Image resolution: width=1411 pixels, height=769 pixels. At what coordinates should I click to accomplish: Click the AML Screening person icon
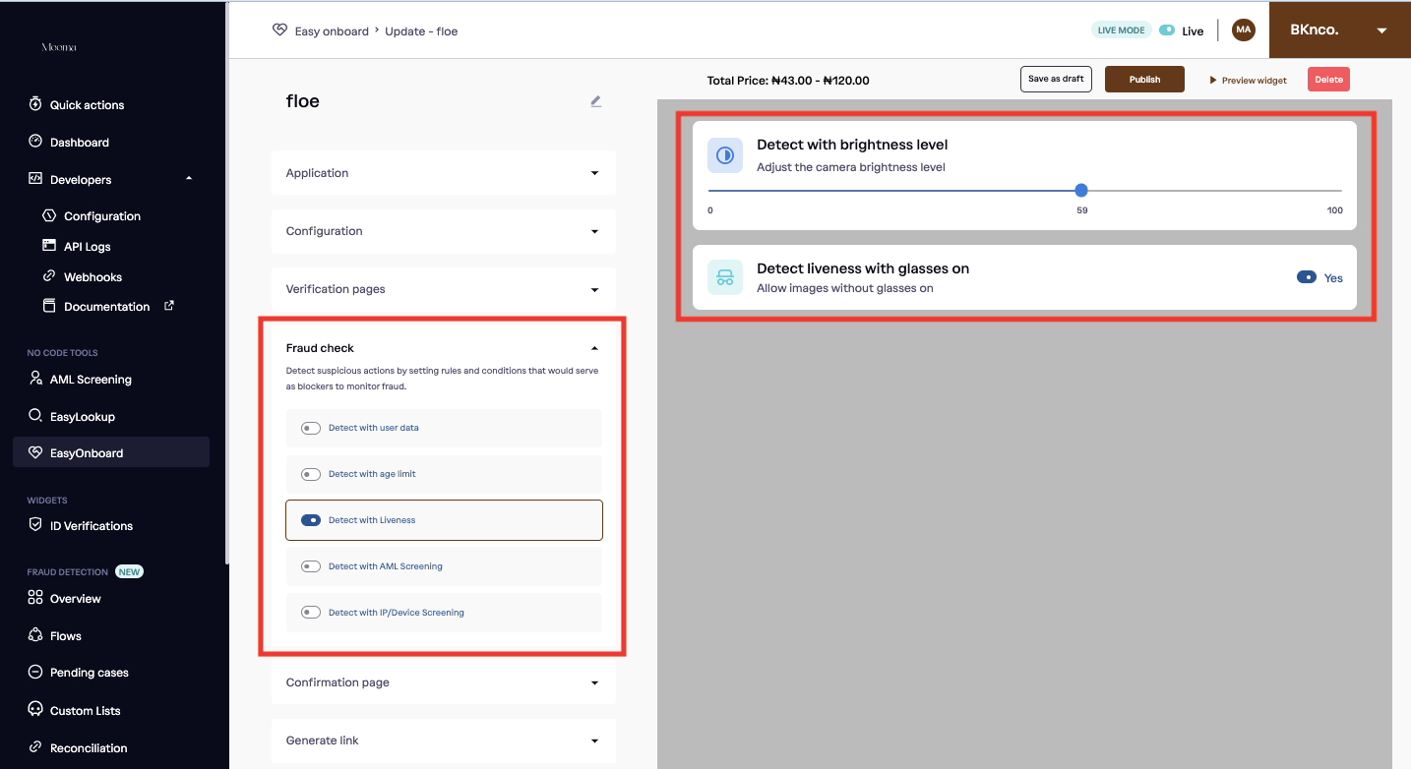35,379
